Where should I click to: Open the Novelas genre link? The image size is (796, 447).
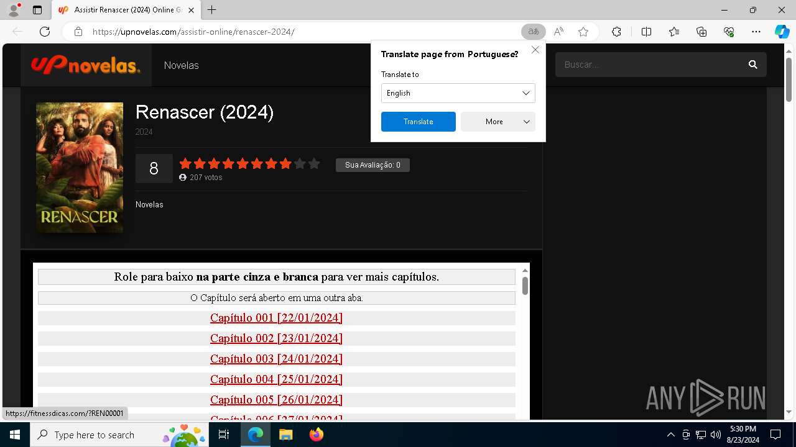click(149, 204)
